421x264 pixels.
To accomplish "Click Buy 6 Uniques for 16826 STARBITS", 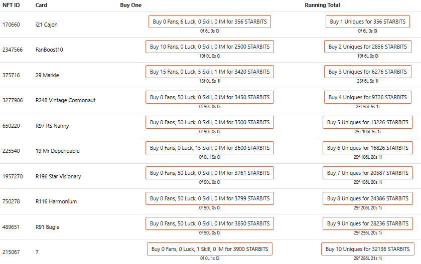I will click(x=368, y=148).
